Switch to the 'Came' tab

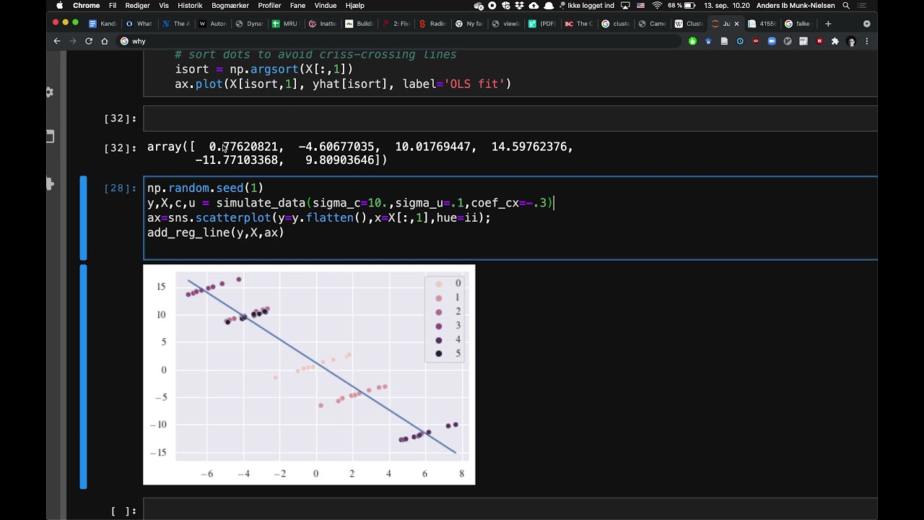[x=653, y=24]
